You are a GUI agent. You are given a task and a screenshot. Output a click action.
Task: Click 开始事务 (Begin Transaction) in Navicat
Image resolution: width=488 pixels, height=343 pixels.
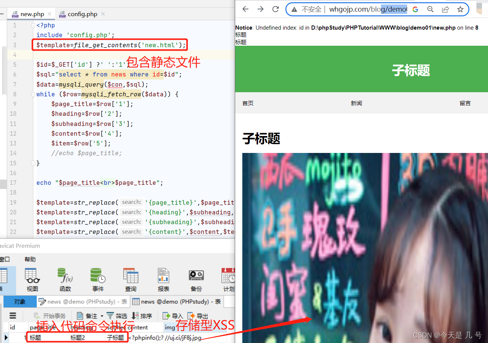[49, 316]
